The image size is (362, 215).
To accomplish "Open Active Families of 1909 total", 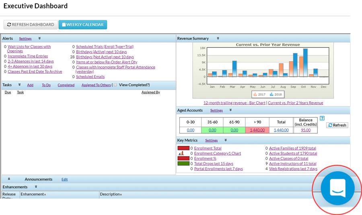I will (292, 148).
